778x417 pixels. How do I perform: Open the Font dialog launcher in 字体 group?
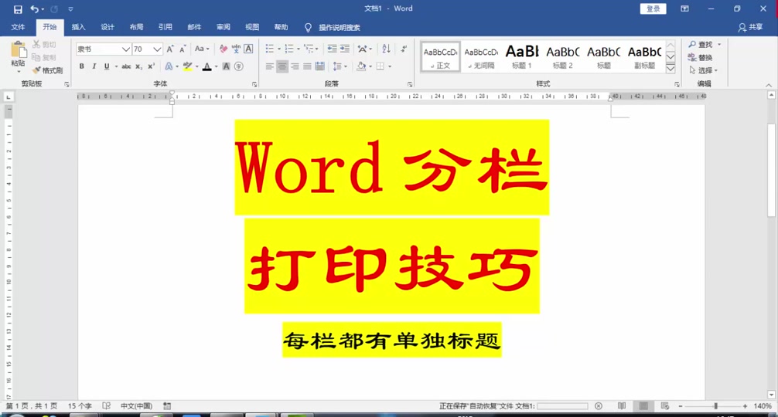pos(254,85)
